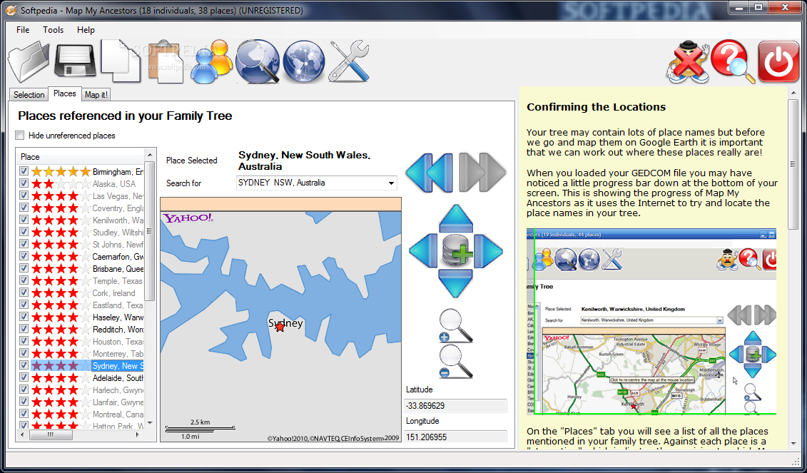The image size is (807, 473).
Task: Click the open folder toolbar icon
Action: pos(29,62)
